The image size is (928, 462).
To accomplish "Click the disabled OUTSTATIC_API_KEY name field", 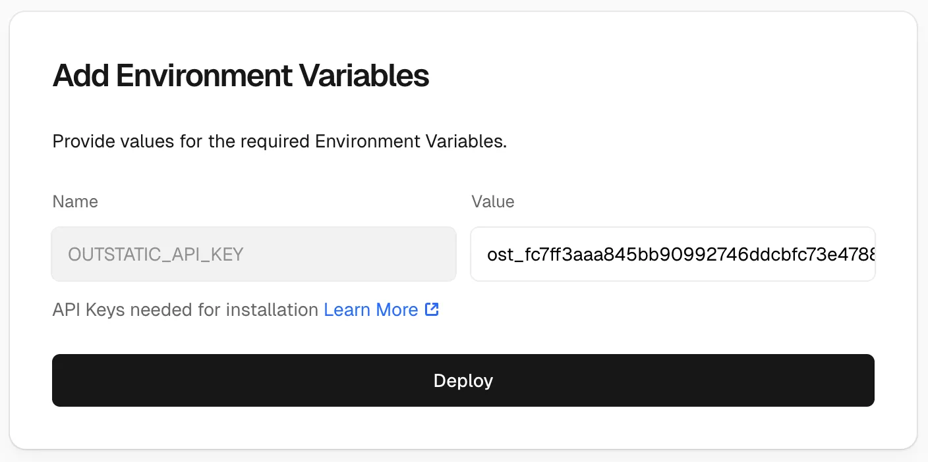I will 254,254.
